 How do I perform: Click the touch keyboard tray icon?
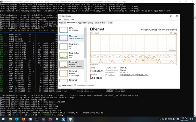170,119
